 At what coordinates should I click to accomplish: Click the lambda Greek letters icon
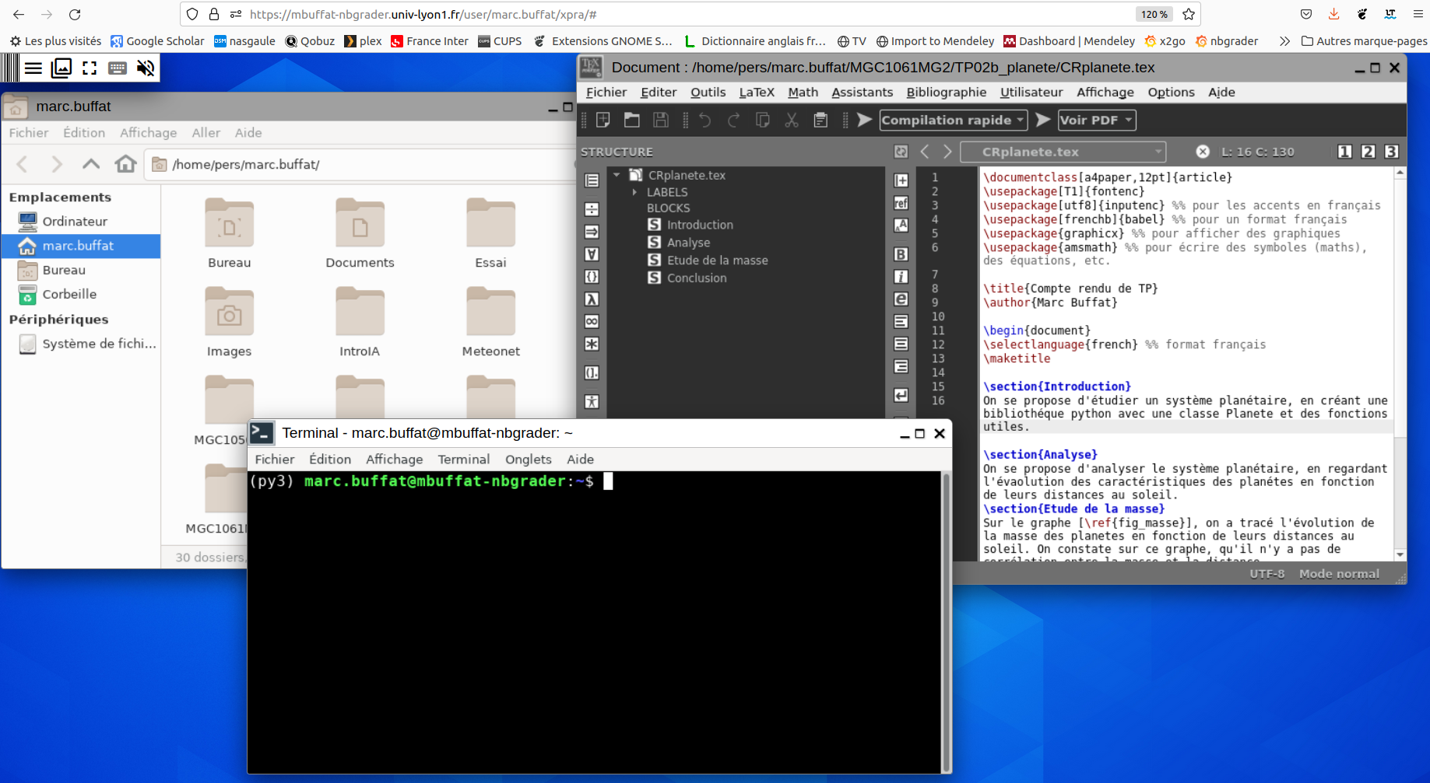coord(592,299)
